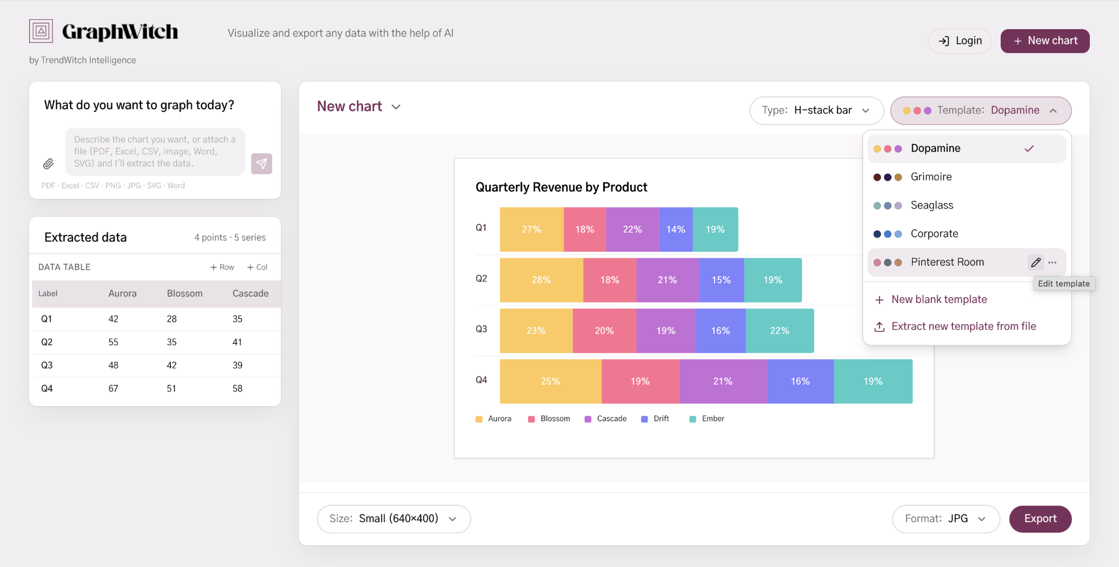
Task: Click the Corporate palette dots
Action: click(888, 234)
